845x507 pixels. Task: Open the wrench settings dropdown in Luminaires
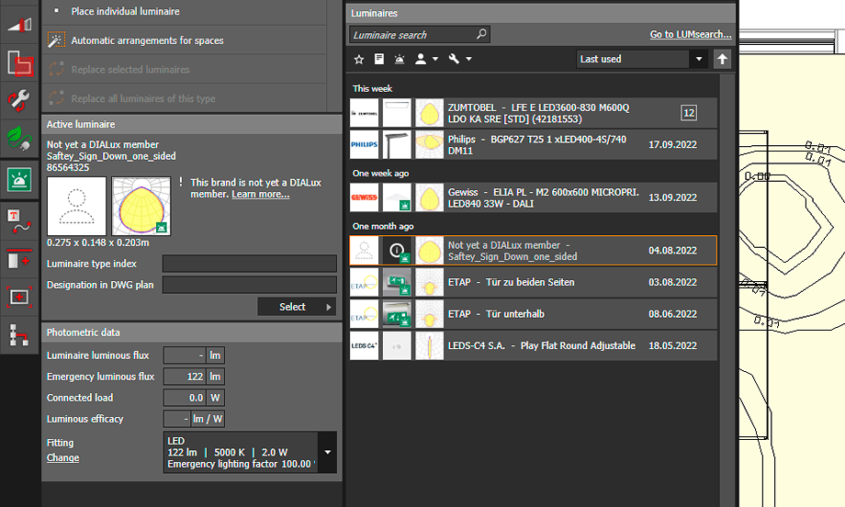click(x=460, y=59)
